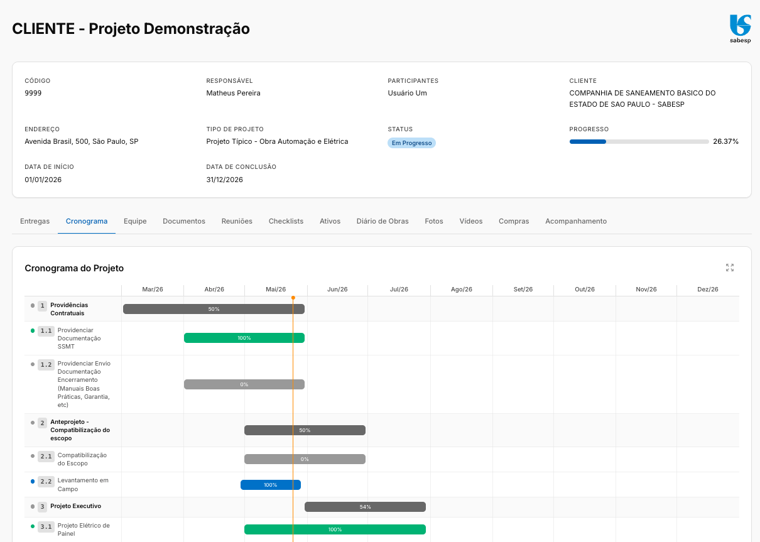Click the client name COMPANHIA DE SANEAMENTO BASICO
This screenshot has height=542, width=760.
643,99
